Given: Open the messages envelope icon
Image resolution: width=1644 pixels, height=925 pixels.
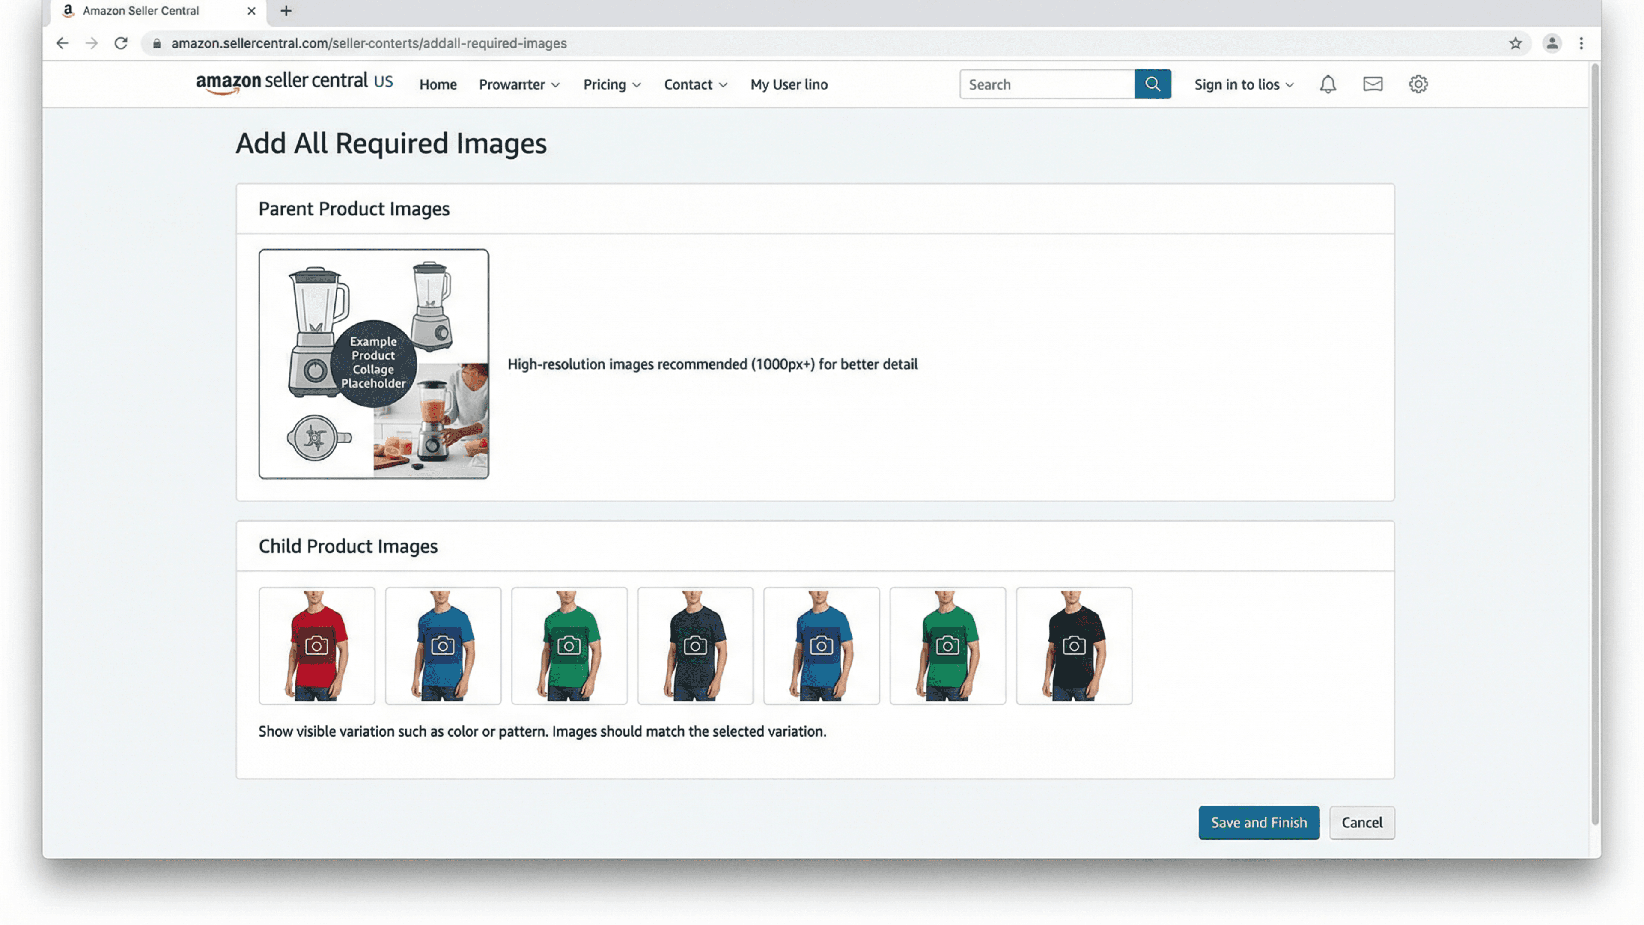Looking at the screenshot, I should (1373, 84).
